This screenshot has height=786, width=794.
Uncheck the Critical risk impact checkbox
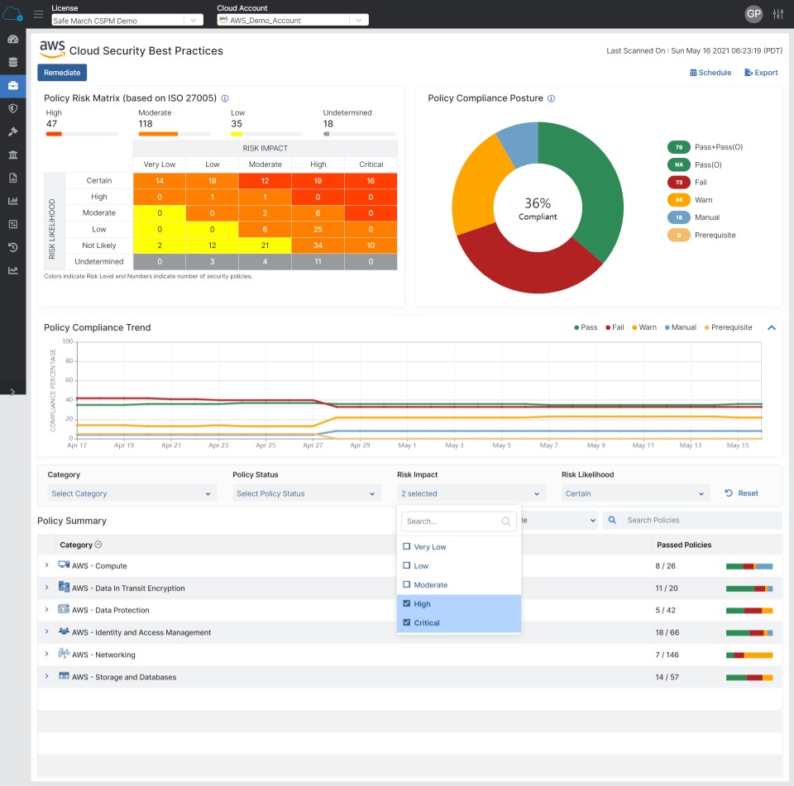[406, 623]
